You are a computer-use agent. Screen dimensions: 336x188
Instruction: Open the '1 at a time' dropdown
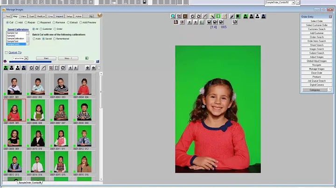(x=26, y=58)
